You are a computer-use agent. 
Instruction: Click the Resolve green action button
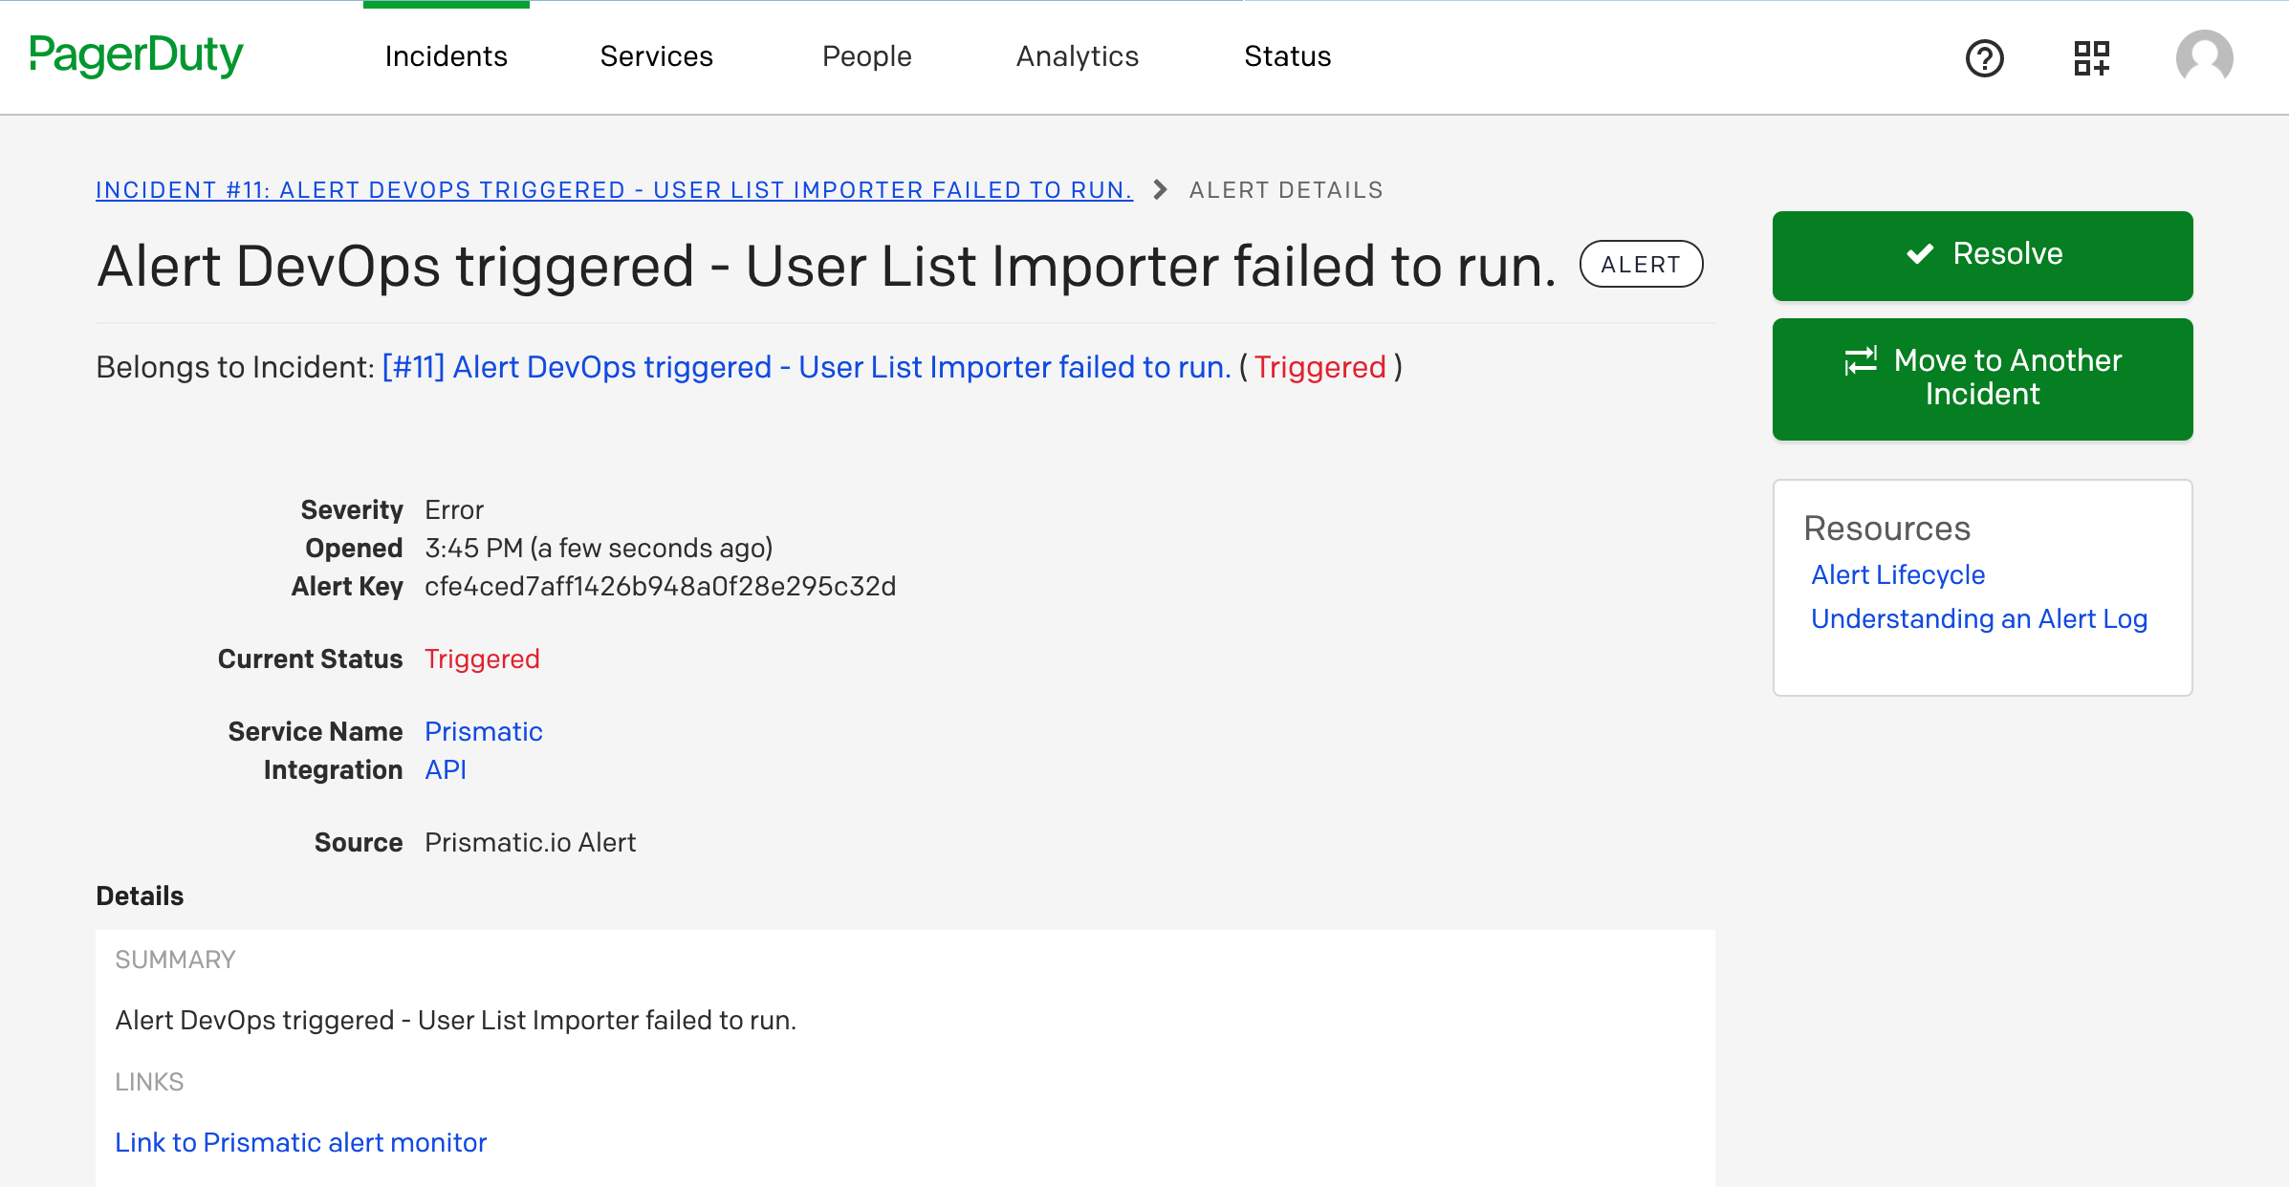[x=1983, y=254]
